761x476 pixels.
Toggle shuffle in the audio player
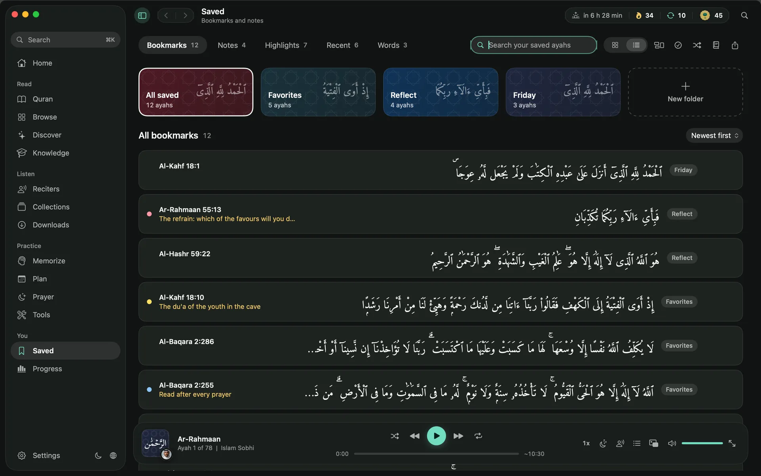(395, 436)
